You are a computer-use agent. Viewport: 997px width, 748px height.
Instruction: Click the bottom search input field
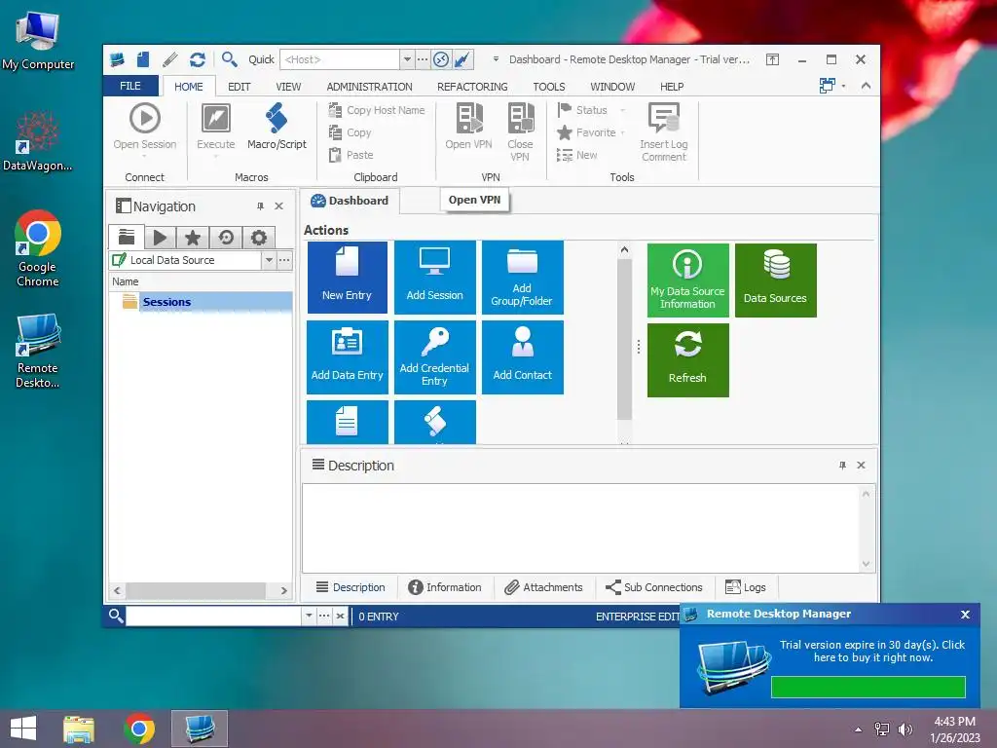(x=213, y=616)
